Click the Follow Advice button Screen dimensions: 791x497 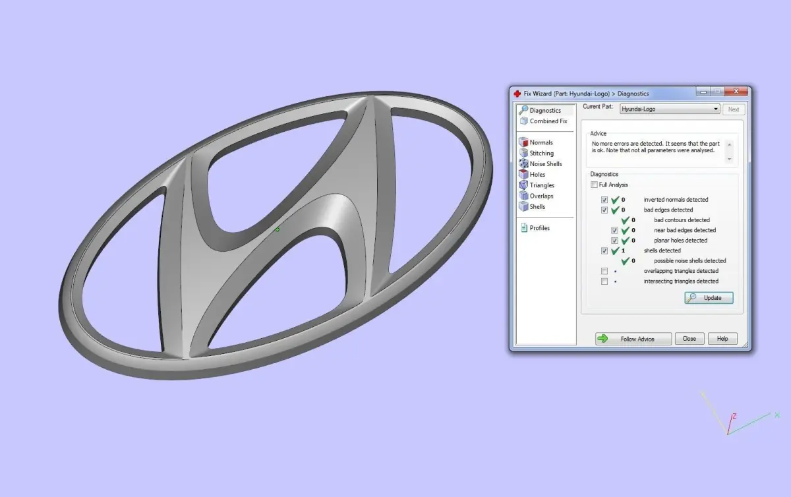coord(633,339)
